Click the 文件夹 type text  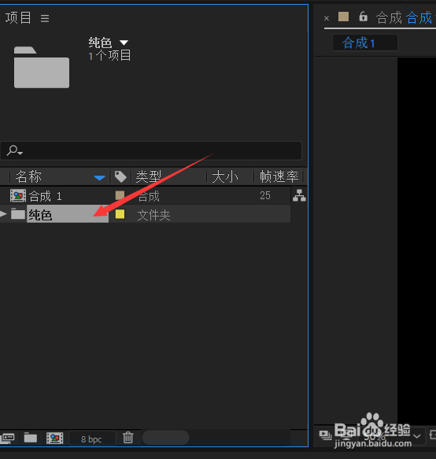(154, 215)
